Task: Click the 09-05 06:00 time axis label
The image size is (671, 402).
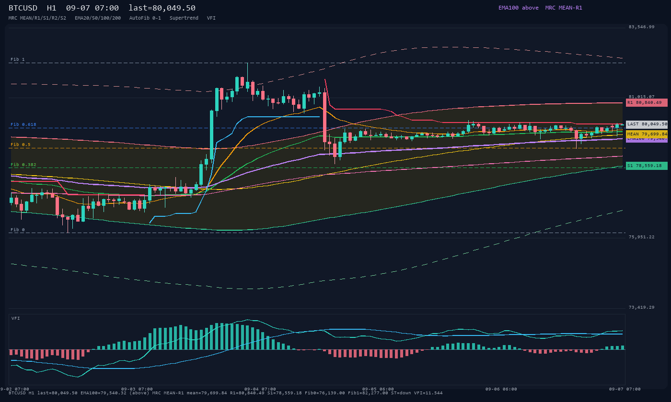Action: tap(378, 389)
